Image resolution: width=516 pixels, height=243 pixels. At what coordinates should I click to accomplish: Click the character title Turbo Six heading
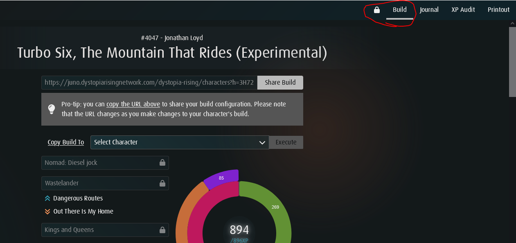tap(172, 53)
